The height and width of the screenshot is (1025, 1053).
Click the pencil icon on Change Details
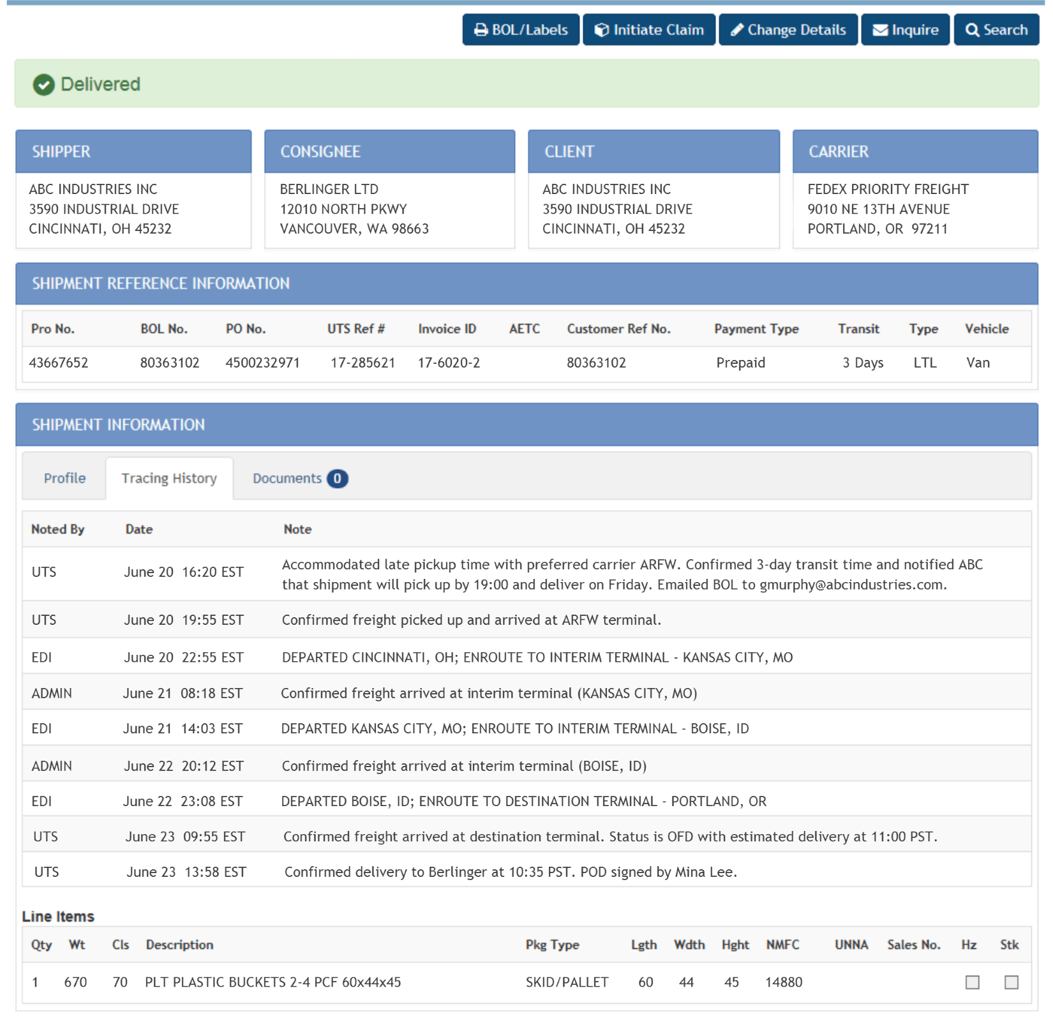coord(738,29)
